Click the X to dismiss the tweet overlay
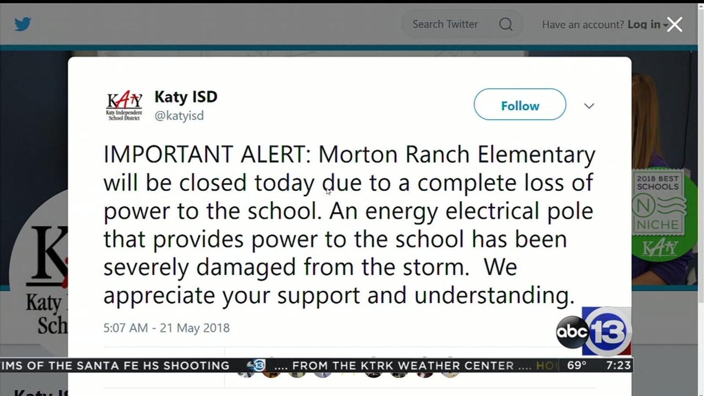This screenshot has height=396, width=704. 674,25
